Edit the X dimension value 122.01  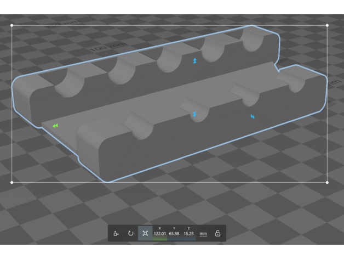[x=159, y=234]
